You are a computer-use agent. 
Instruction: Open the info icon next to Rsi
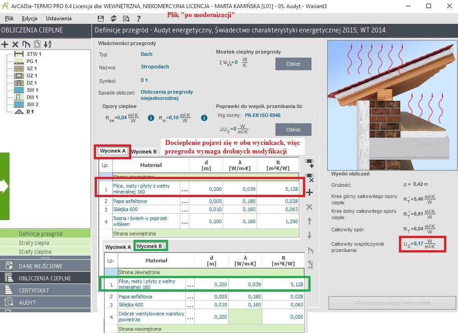(204, 118)
